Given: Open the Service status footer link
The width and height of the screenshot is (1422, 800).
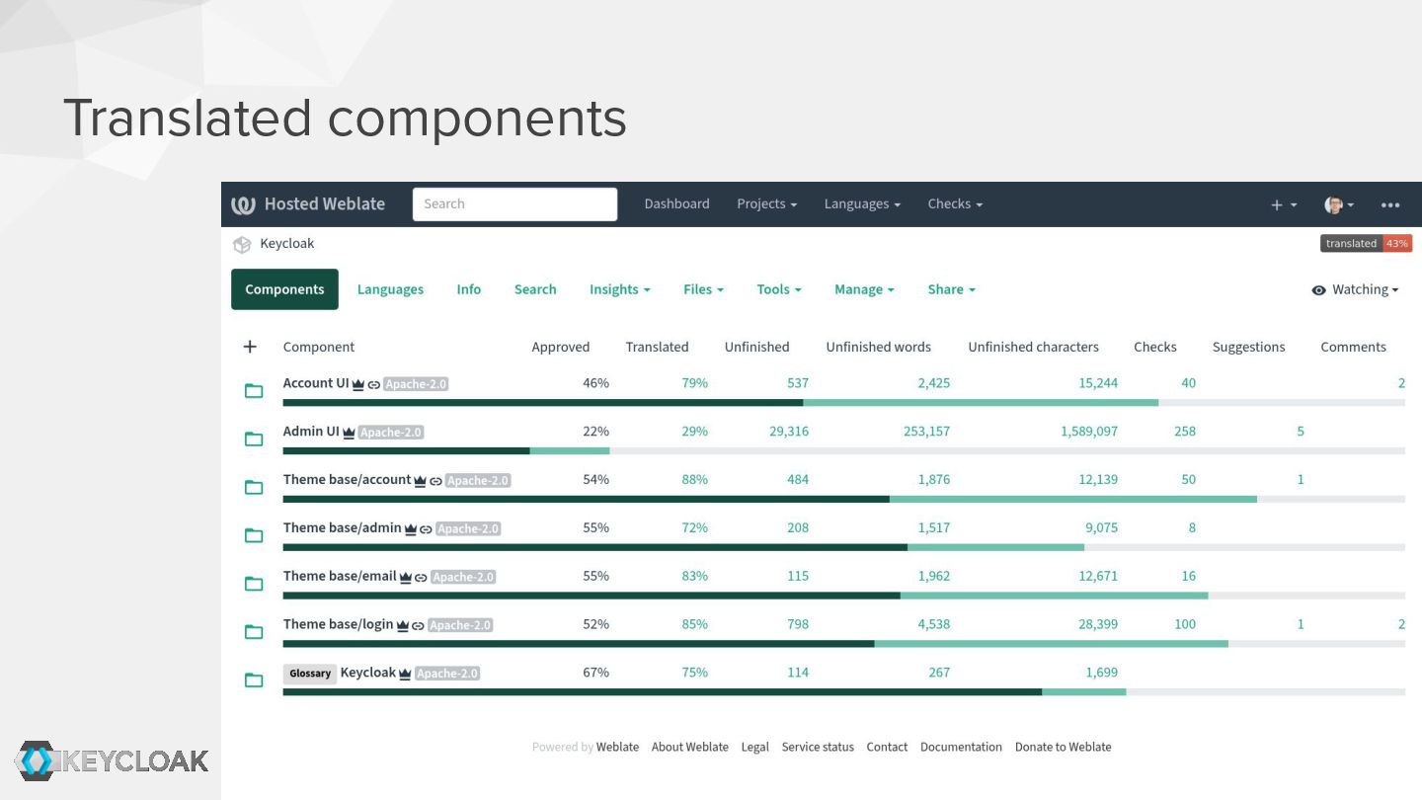Looking at the screenshot, I should 818,748.
